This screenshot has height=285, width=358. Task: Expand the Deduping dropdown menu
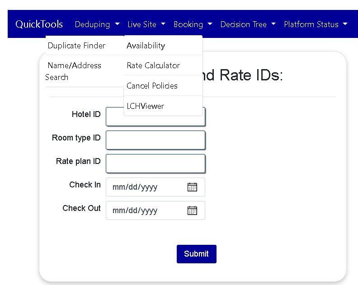pos(97,24)
